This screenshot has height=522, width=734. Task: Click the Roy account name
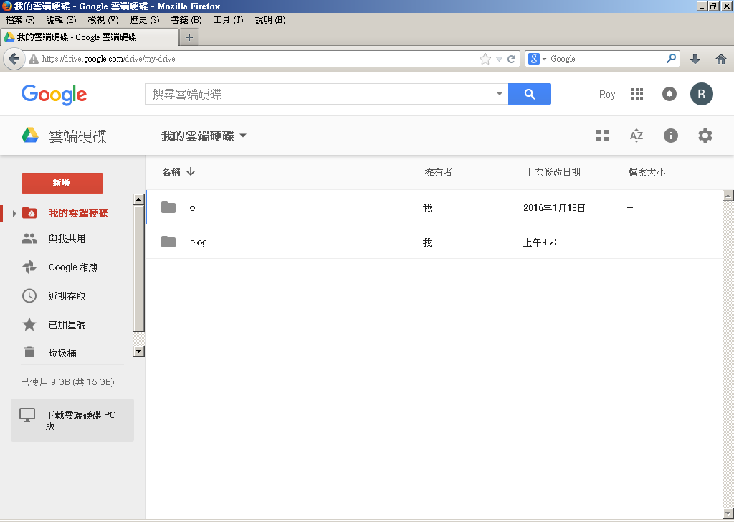pyautogui.click(x=607, y=94)
